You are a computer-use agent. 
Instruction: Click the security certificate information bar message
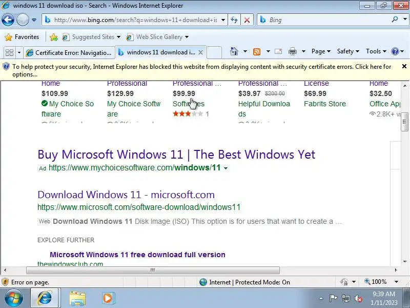pos(201,70)
